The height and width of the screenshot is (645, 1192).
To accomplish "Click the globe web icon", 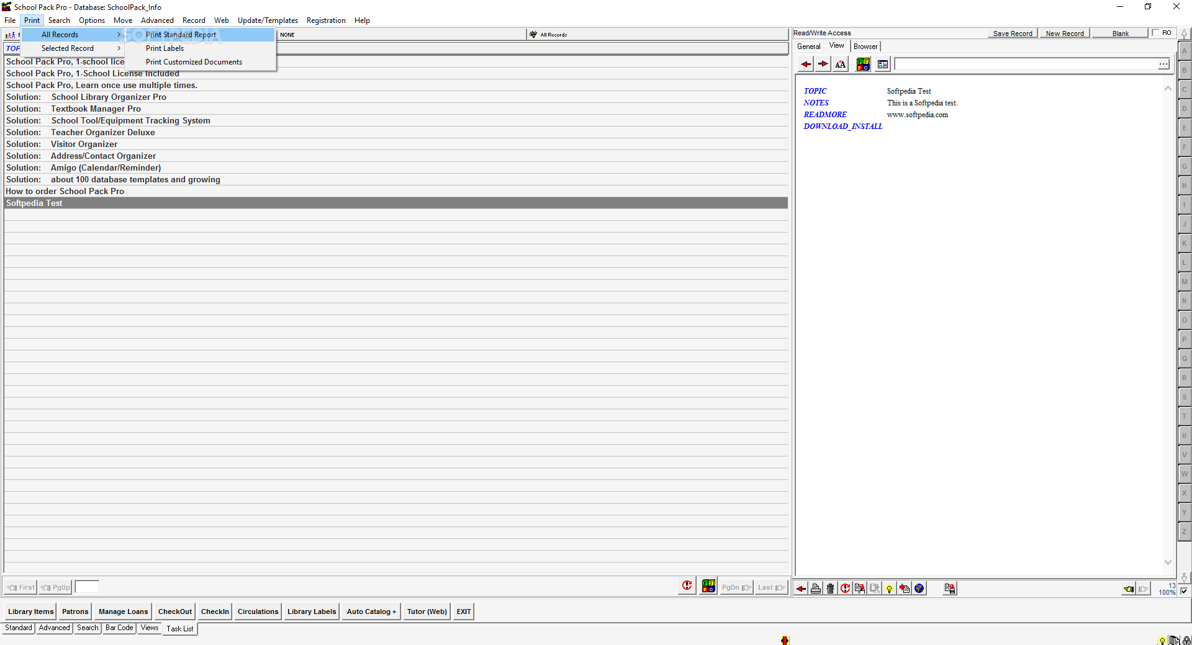I will click(x=919, y=589).
